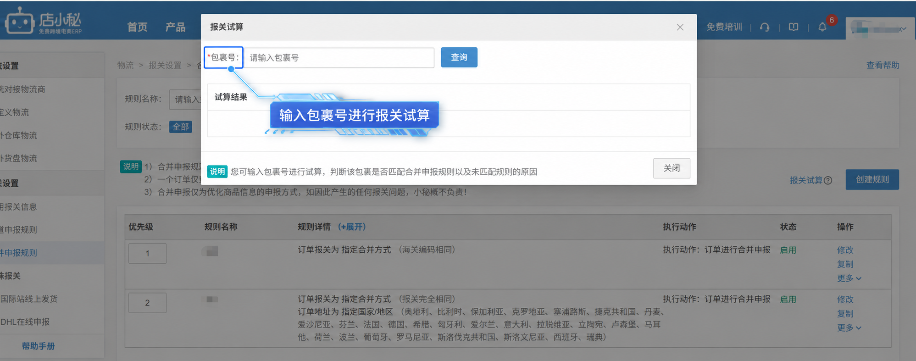Open 货盘物流 sidebar item
This screenshot has width=916, height=361.
[19, 158]
